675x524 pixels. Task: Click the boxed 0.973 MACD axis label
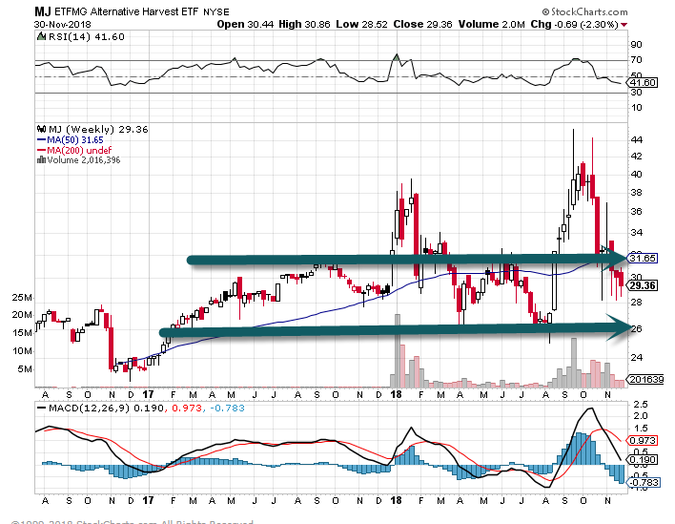pos(643,440)
